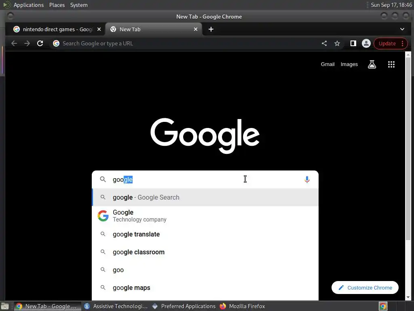Pick the 'google translate' suggestion
Image resolution: width=414 pixels, height=311 pixels.
tap(205, 234)
